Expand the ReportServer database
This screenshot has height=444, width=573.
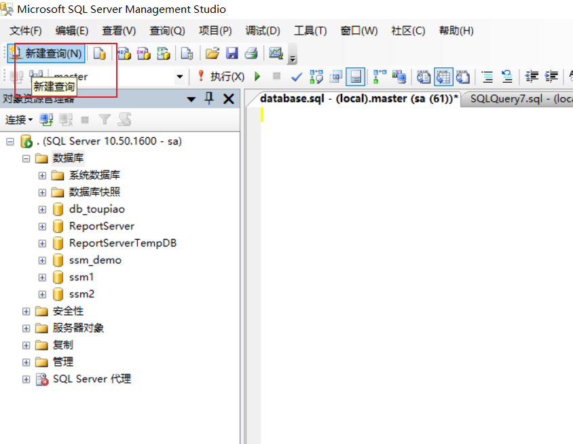(42, 227)
